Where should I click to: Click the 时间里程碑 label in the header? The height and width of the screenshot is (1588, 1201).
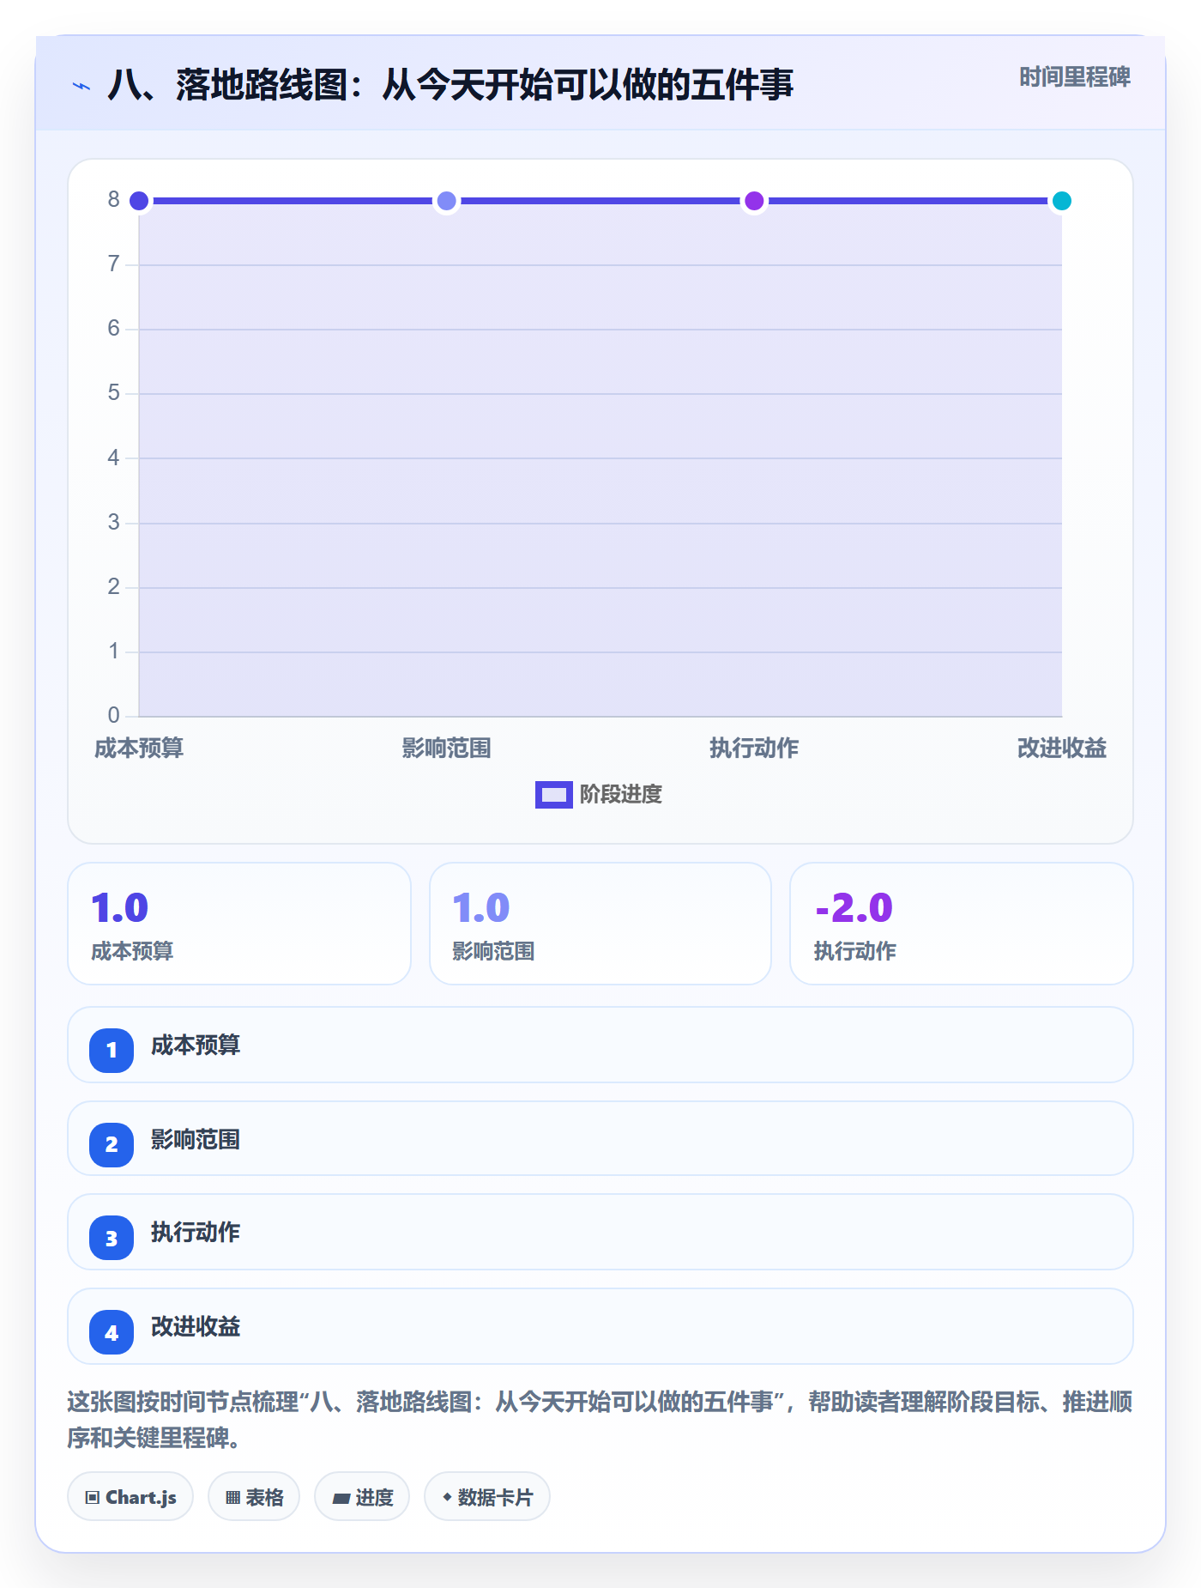click(x=1075, y=77)
